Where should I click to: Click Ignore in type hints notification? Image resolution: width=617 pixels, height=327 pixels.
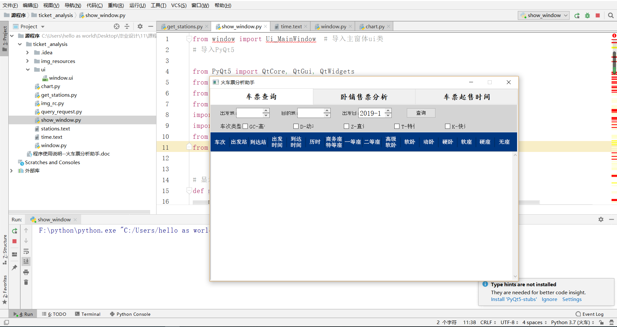(550, 299)
